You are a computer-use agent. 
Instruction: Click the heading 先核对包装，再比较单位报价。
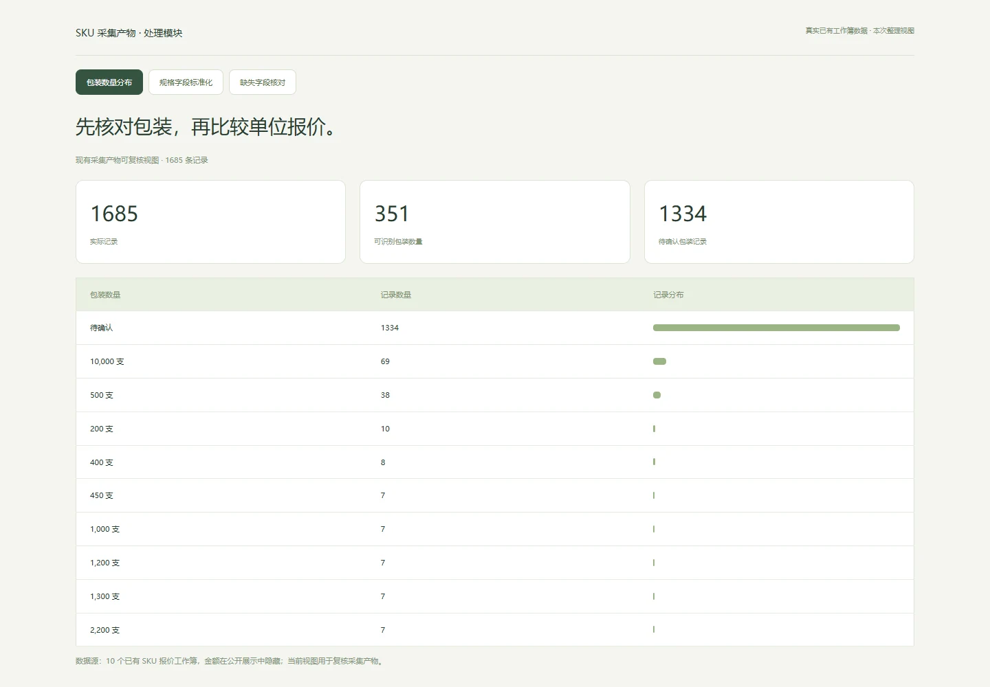(x=208, y=127)
